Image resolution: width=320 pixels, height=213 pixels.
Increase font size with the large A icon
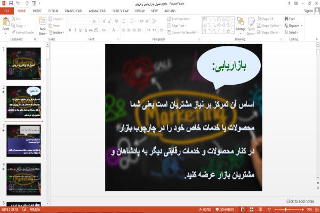point(104,21)
